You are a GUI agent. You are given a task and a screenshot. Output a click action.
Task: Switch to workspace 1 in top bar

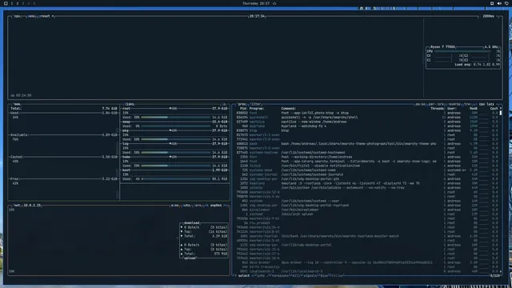tap(12, 3)
